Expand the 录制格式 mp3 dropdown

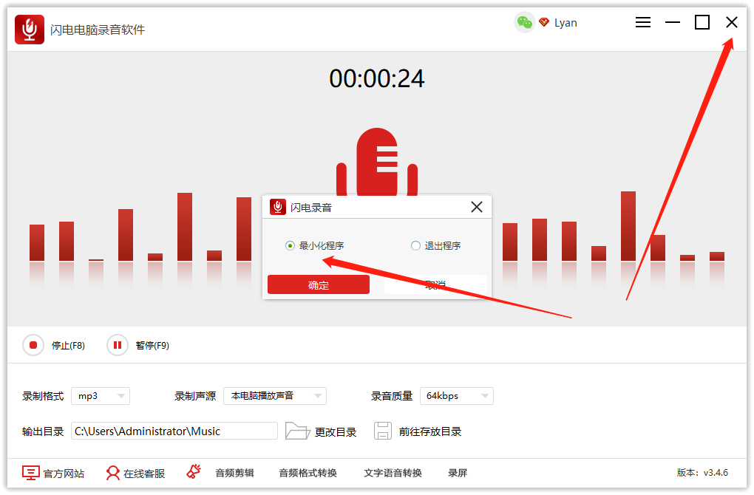[101, 396]
